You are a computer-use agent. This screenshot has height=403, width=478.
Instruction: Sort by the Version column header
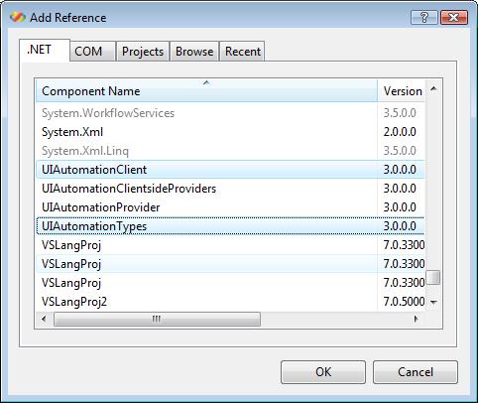401,91
